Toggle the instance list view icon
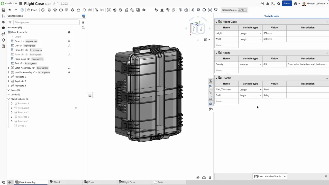 click(83, 22)
